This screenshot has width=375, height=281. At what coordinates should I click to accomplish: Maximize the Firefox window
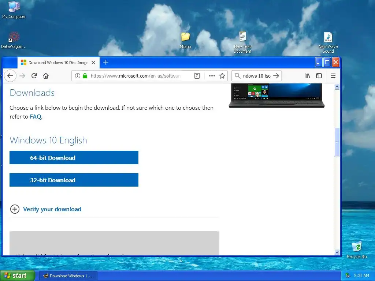[x=327, y=62]
